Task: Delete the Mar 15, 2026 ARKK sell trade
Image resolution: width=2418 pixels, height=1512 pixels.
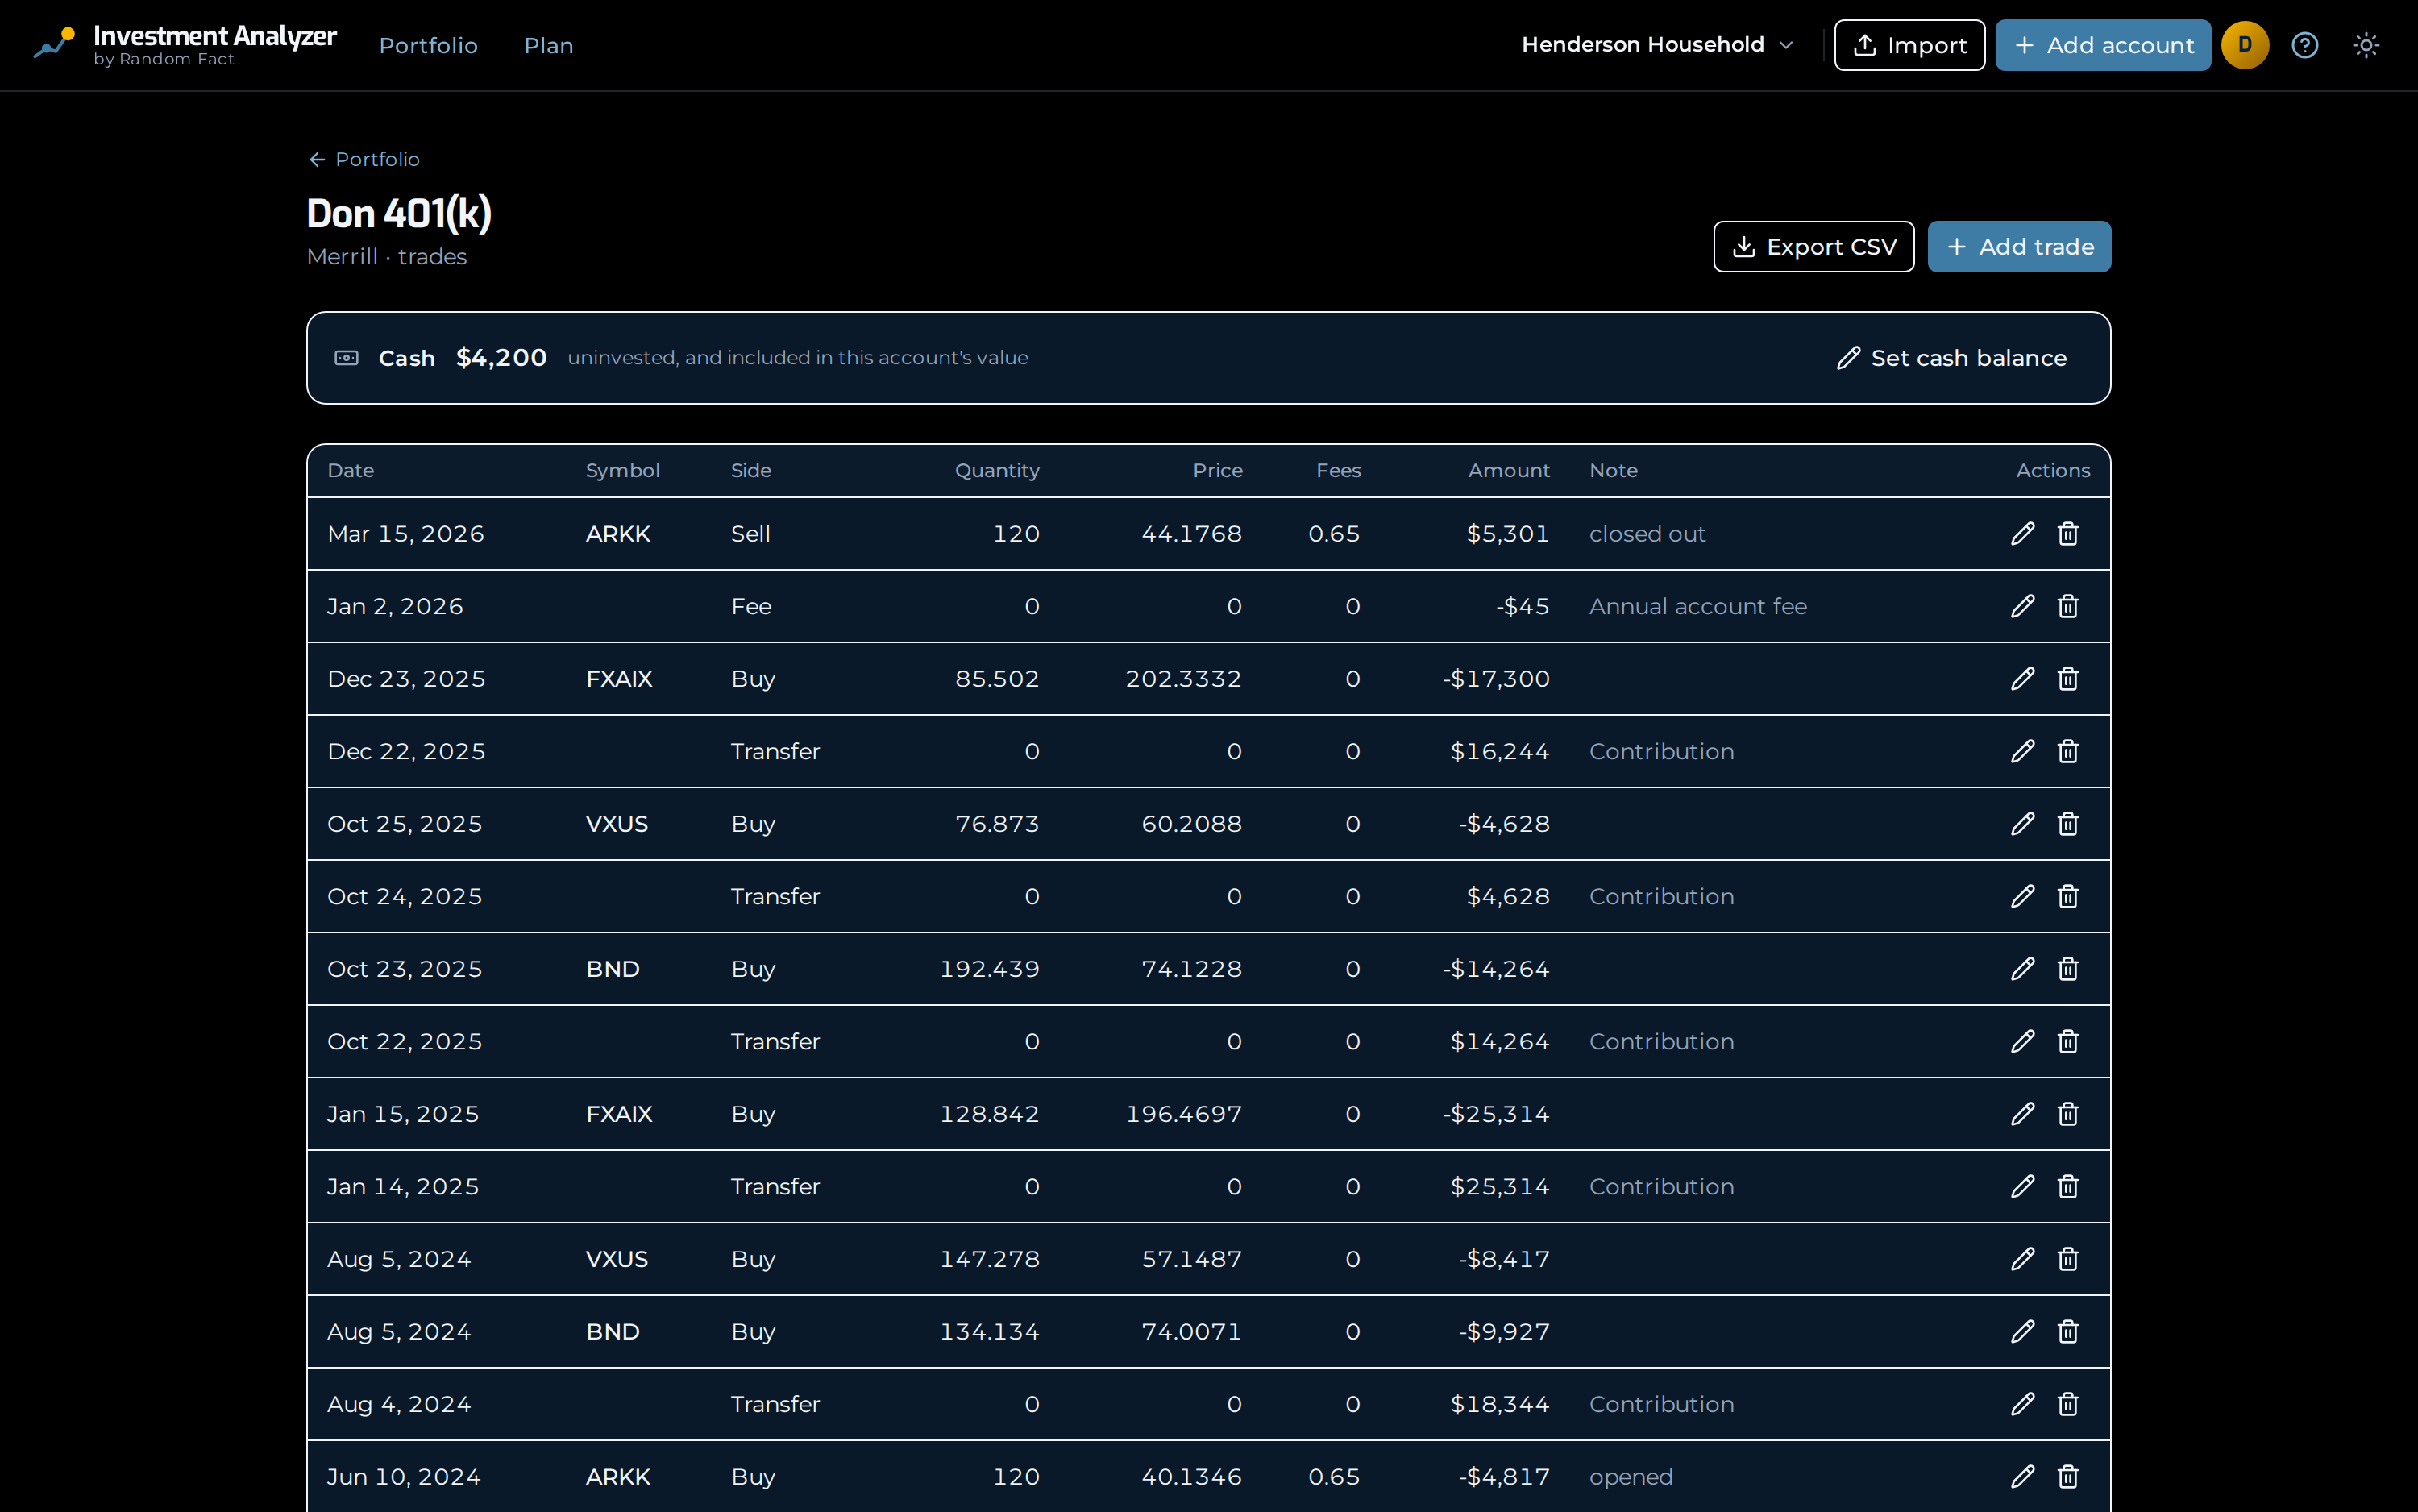Action: pos(2068,534)
